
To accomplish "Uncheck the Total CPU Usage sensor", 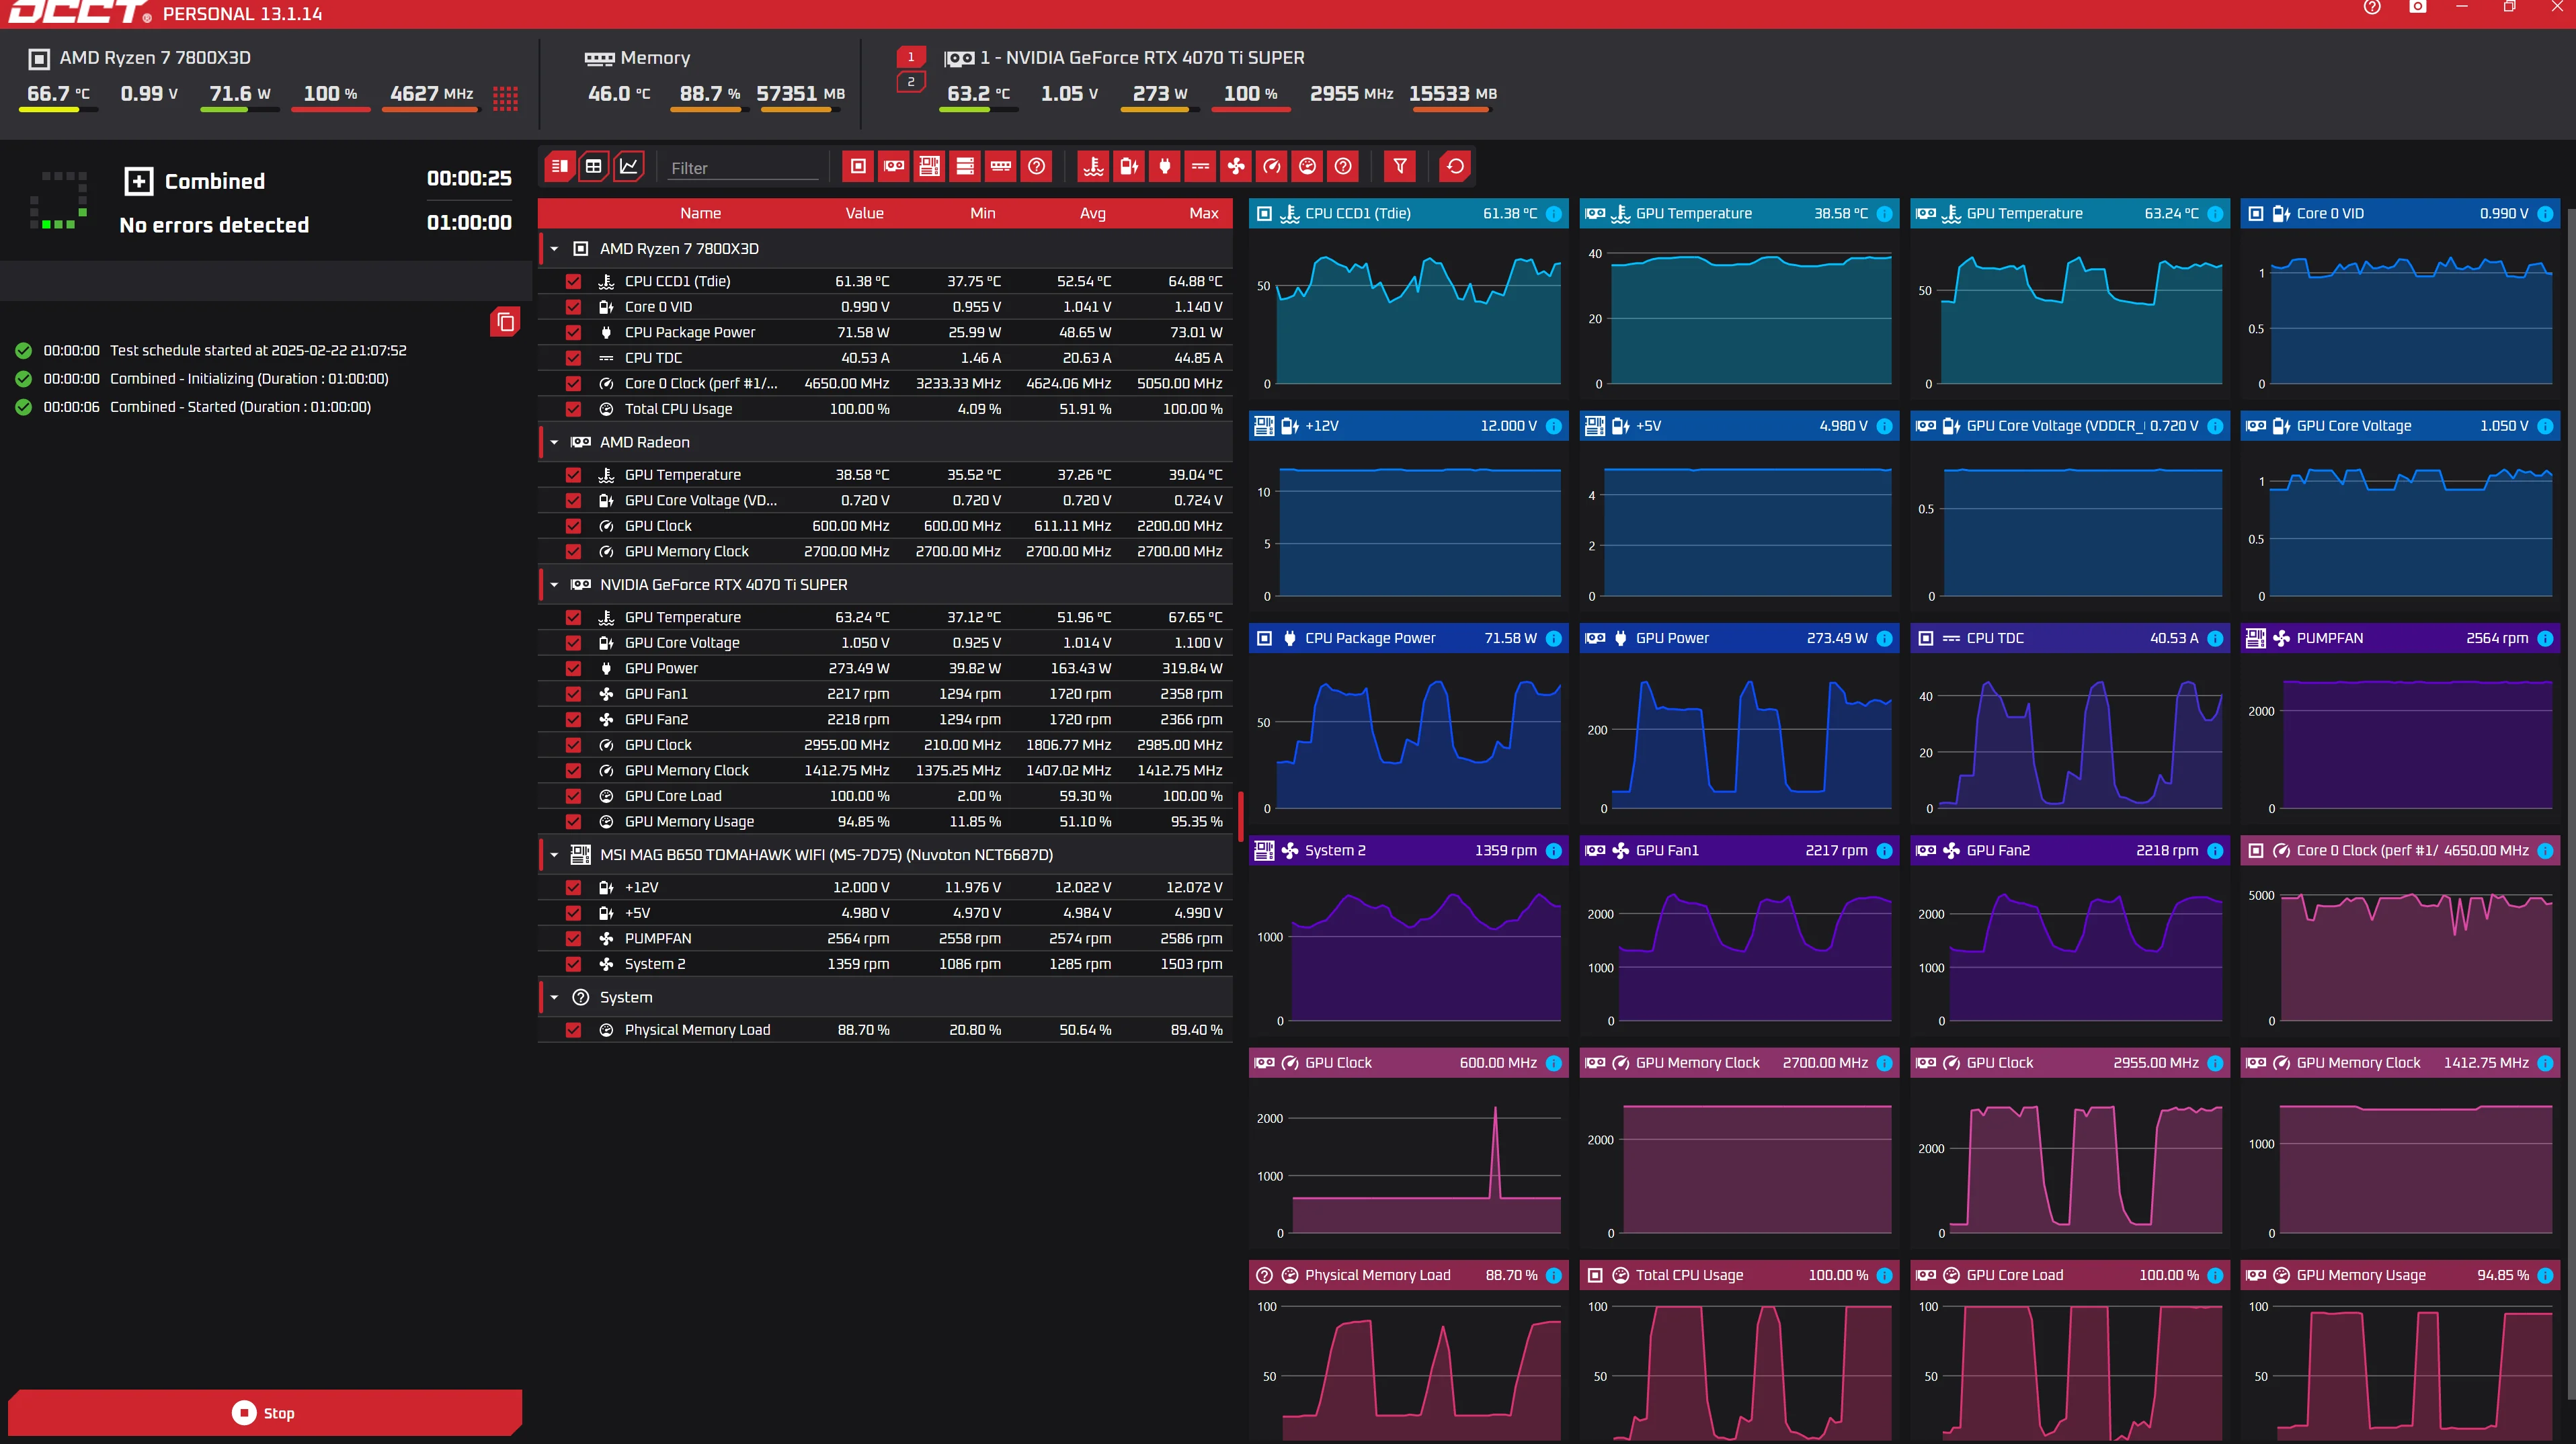I will pyautogui.click(x=573, y=409).
